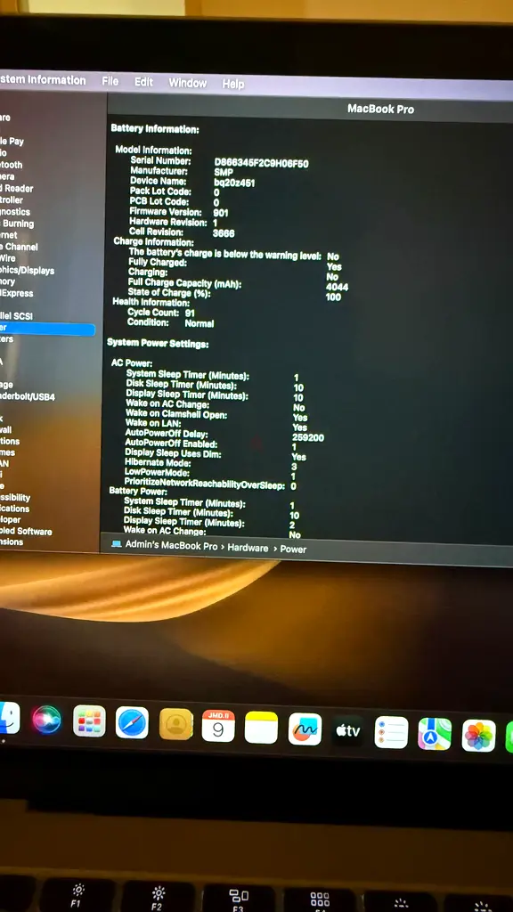513x912 pixels.
Task: Select Developer in the sidebar
Action: point(11,519)
